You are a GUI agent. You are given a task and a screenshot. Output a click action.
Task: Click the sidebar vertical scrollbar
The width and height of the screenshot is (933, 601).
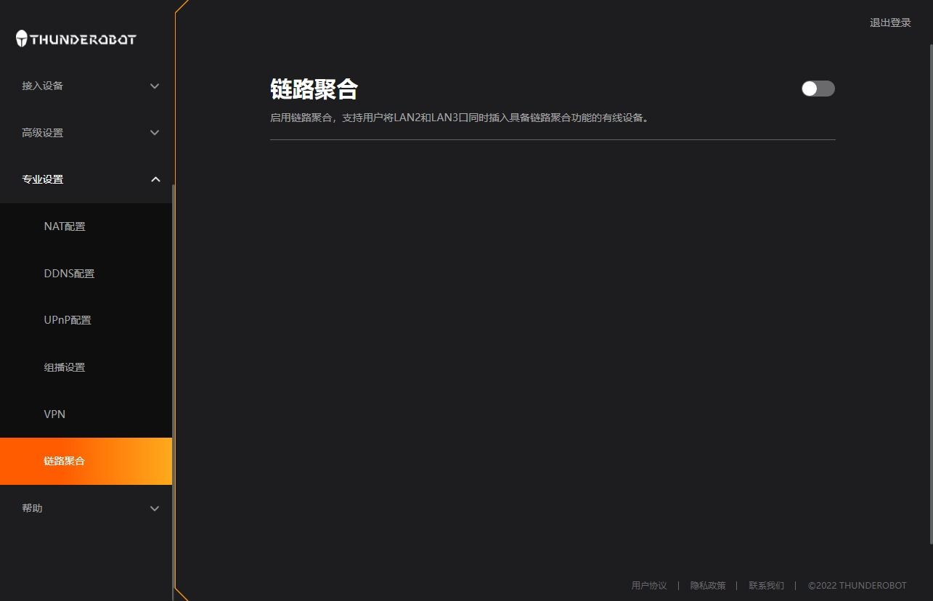(x=174, y=392)
